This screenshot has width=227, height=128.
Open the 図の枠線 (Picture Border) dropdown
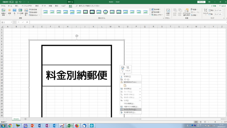tap(156, 9)
